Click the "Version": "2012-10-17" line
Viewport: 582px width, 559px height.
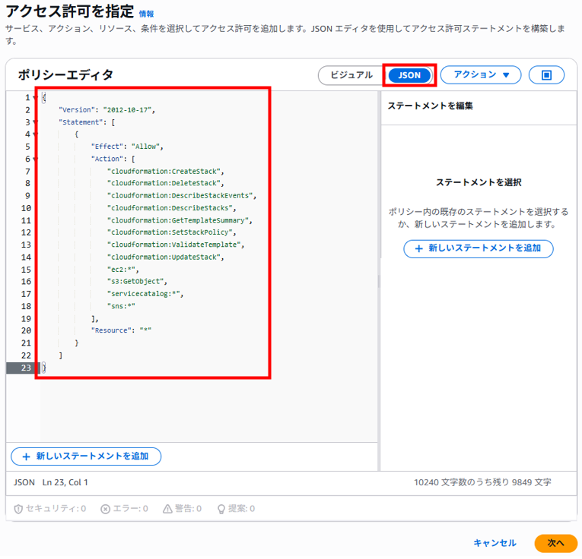107,110
